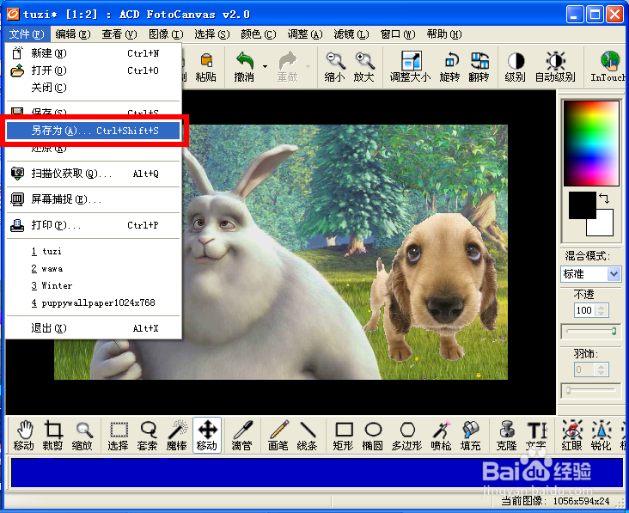
Task: Choose Scanner acquire (扫描仪获取) menu item
Action: click(x=94, y=174)
